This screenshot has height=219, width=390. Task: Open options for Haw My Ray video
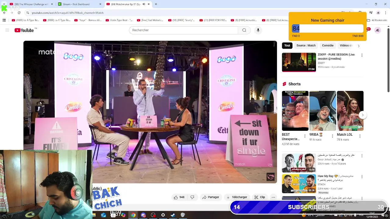362,177
